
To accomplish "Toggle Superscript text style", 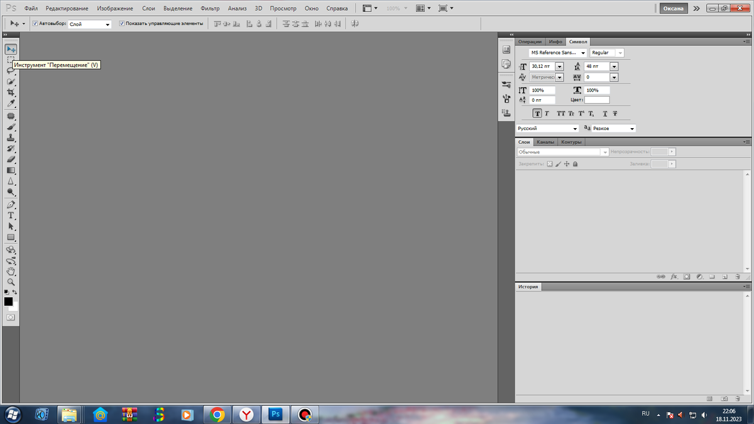I will 581,114.
